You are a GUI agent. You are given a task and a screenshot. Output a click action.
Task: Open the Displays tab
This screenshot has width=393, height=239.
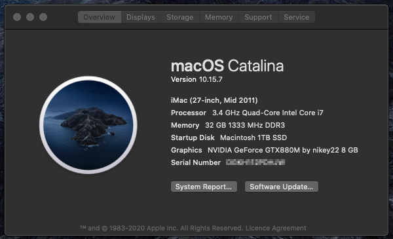(x=141, y=17)
